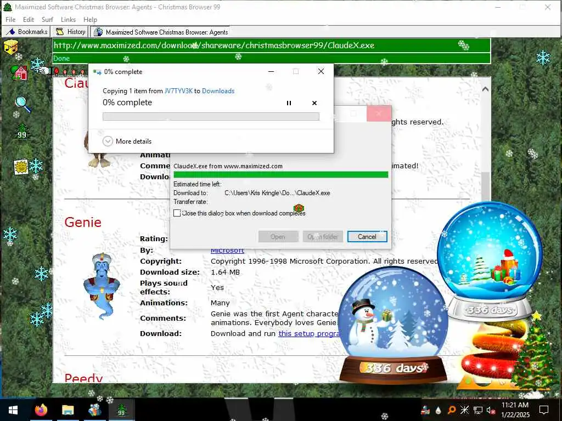
Task: Close the 0% complete copy dialog
Action: tap(321, 72)
